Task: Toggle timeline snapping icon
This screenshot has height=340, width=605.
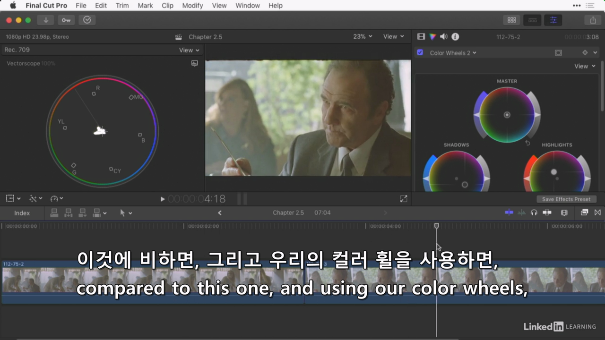Action: click(547, 212)
